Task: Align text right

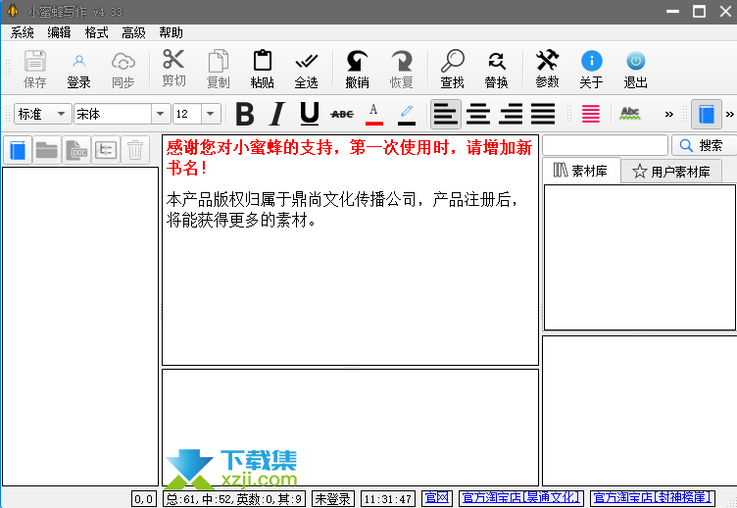Action: pos(511,114)
